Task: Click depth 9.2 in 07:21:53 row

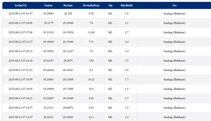Action: 91,70
